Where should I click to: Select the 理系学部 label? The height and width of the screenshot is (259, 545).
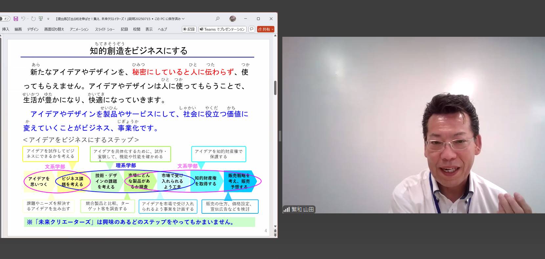(126, 165)
